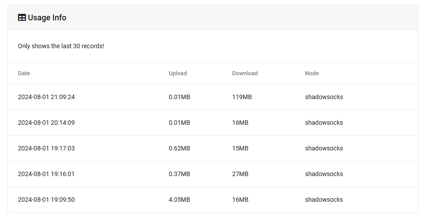Select the 2024-08-01 21:09:24 date entry
Screen dimensions: 425x219
coord(46,97)
